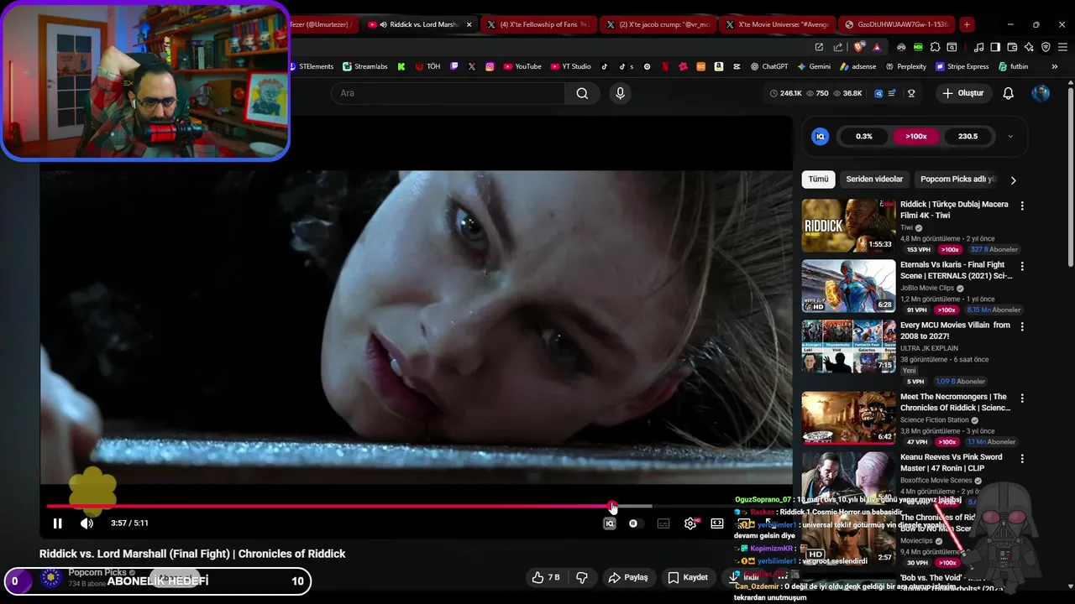Open the Brave VPN shield icon
This screenshot has height=604, width=1075.
click(1046, 47)
